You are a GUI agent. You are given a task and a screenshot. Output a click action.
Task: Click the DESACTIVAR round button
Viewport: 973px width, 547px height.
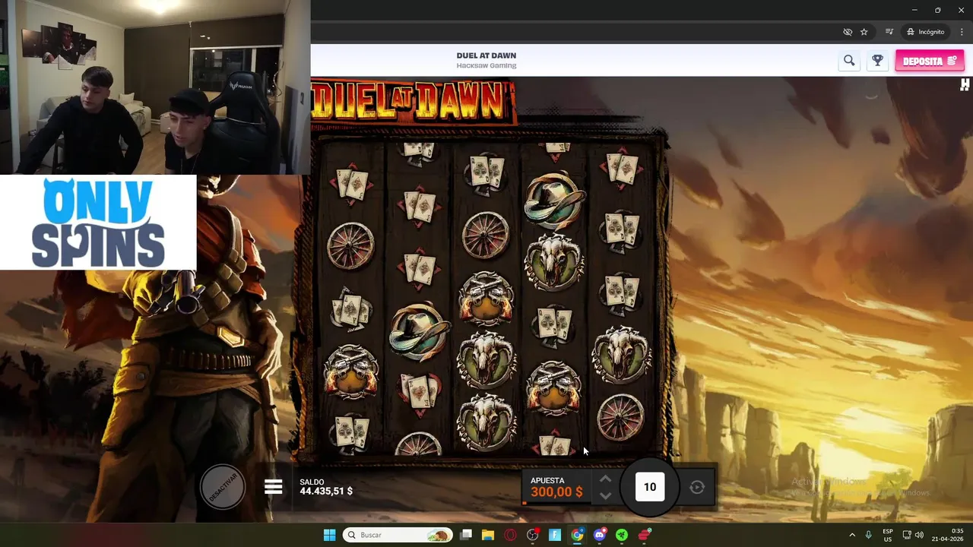tap(223, 487)
